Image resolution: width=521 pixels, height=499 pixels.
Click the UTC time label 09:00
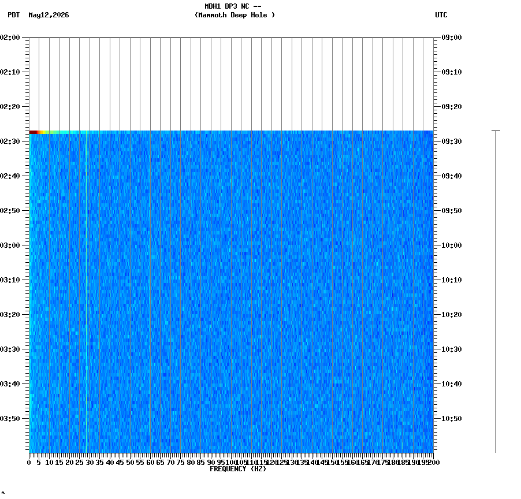(452, 38)
